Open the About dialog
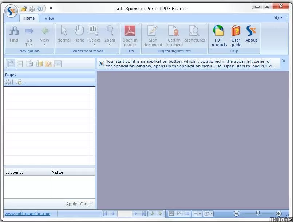Viewport: 293px width, 222px height. click(251, 34)
